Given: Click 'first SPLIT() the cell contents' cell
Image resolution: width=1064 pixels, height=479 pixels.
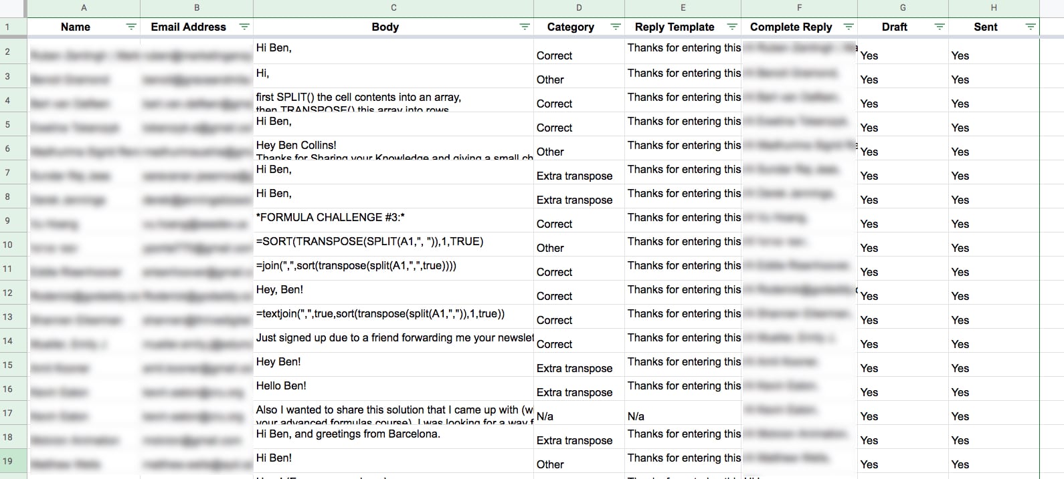Looking at the screenshot, I should point(393,100).
